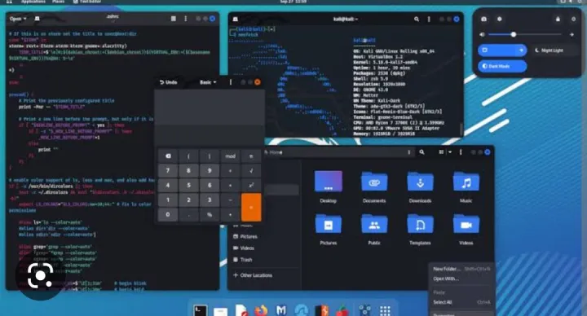Expand sound output arrow beside volume slider
The height and width of the screenshot is (316, 587).
coord(572,34)
